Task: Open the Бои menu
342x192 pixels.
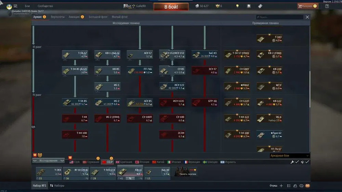Action: click(x=27, y=6)
